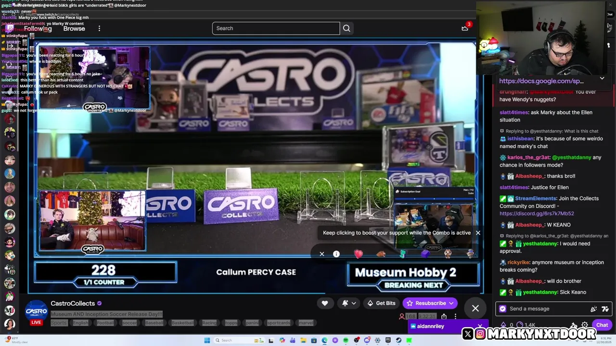
Task: Share the stream via share icon
Action: point(444,316)
